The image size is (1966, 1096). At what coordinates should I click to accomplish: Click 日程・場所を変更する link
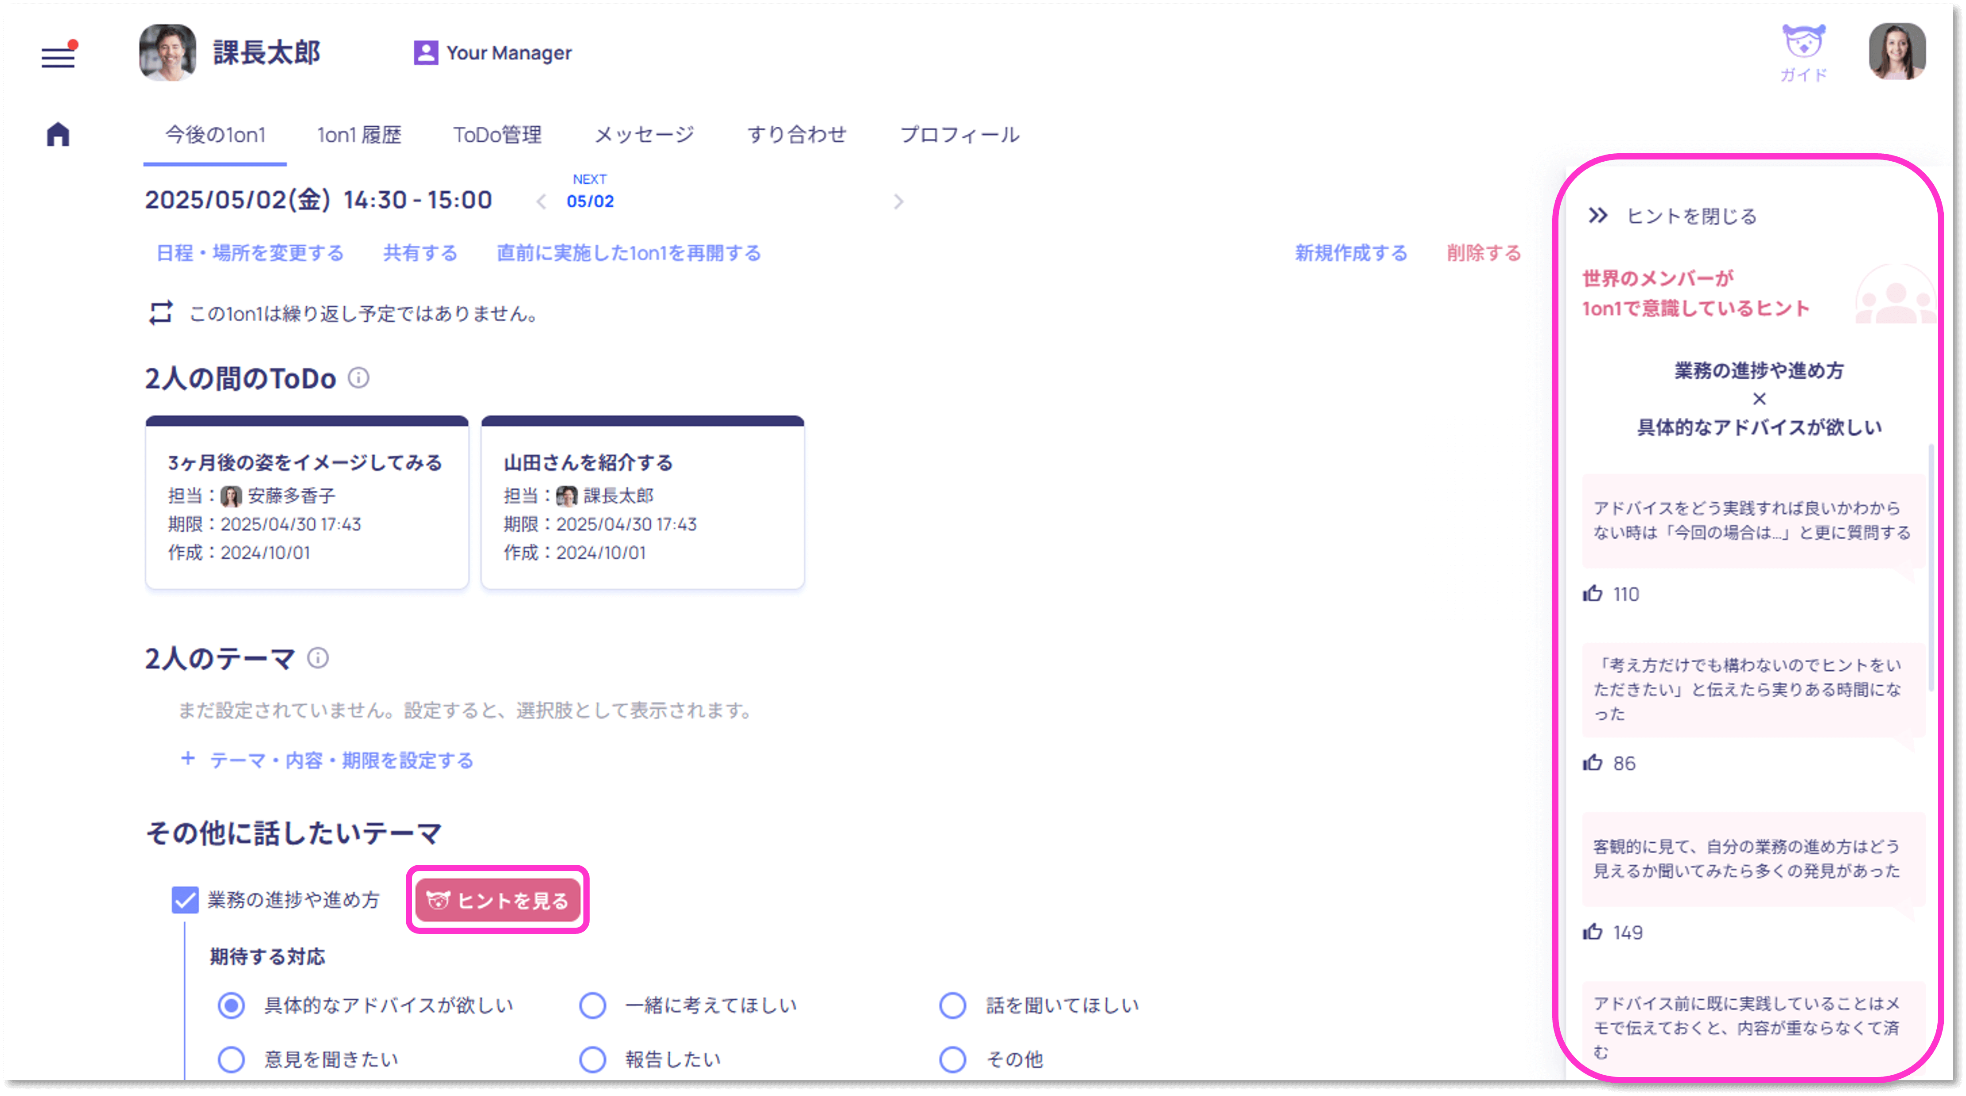click(x=250, y=253)
